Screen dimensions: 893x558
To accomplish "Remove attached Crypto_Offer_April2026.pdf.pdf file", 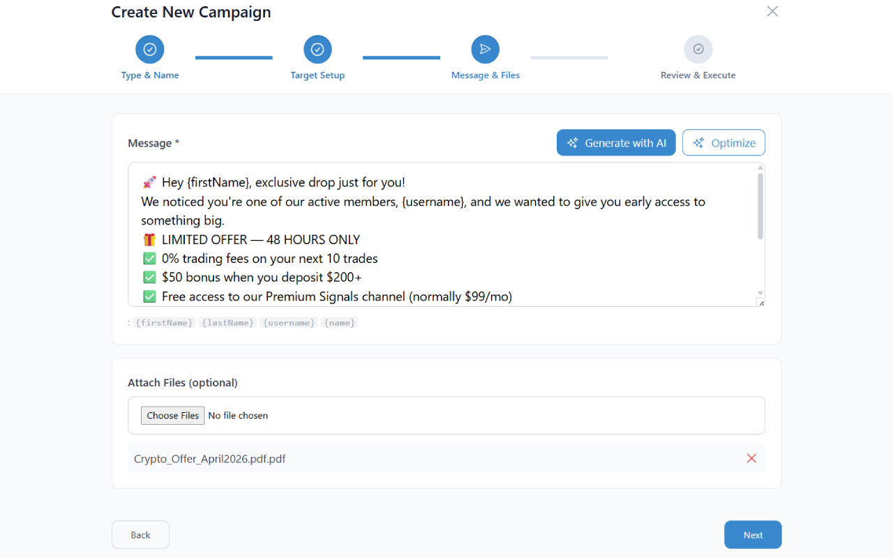I will click(751, 458).
